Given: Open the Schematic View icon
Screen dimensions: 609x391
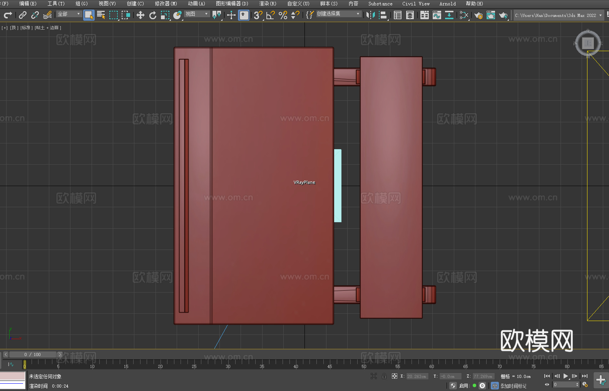Looking at the screenshot, I should pyautogui.click(x=449, y=15).
